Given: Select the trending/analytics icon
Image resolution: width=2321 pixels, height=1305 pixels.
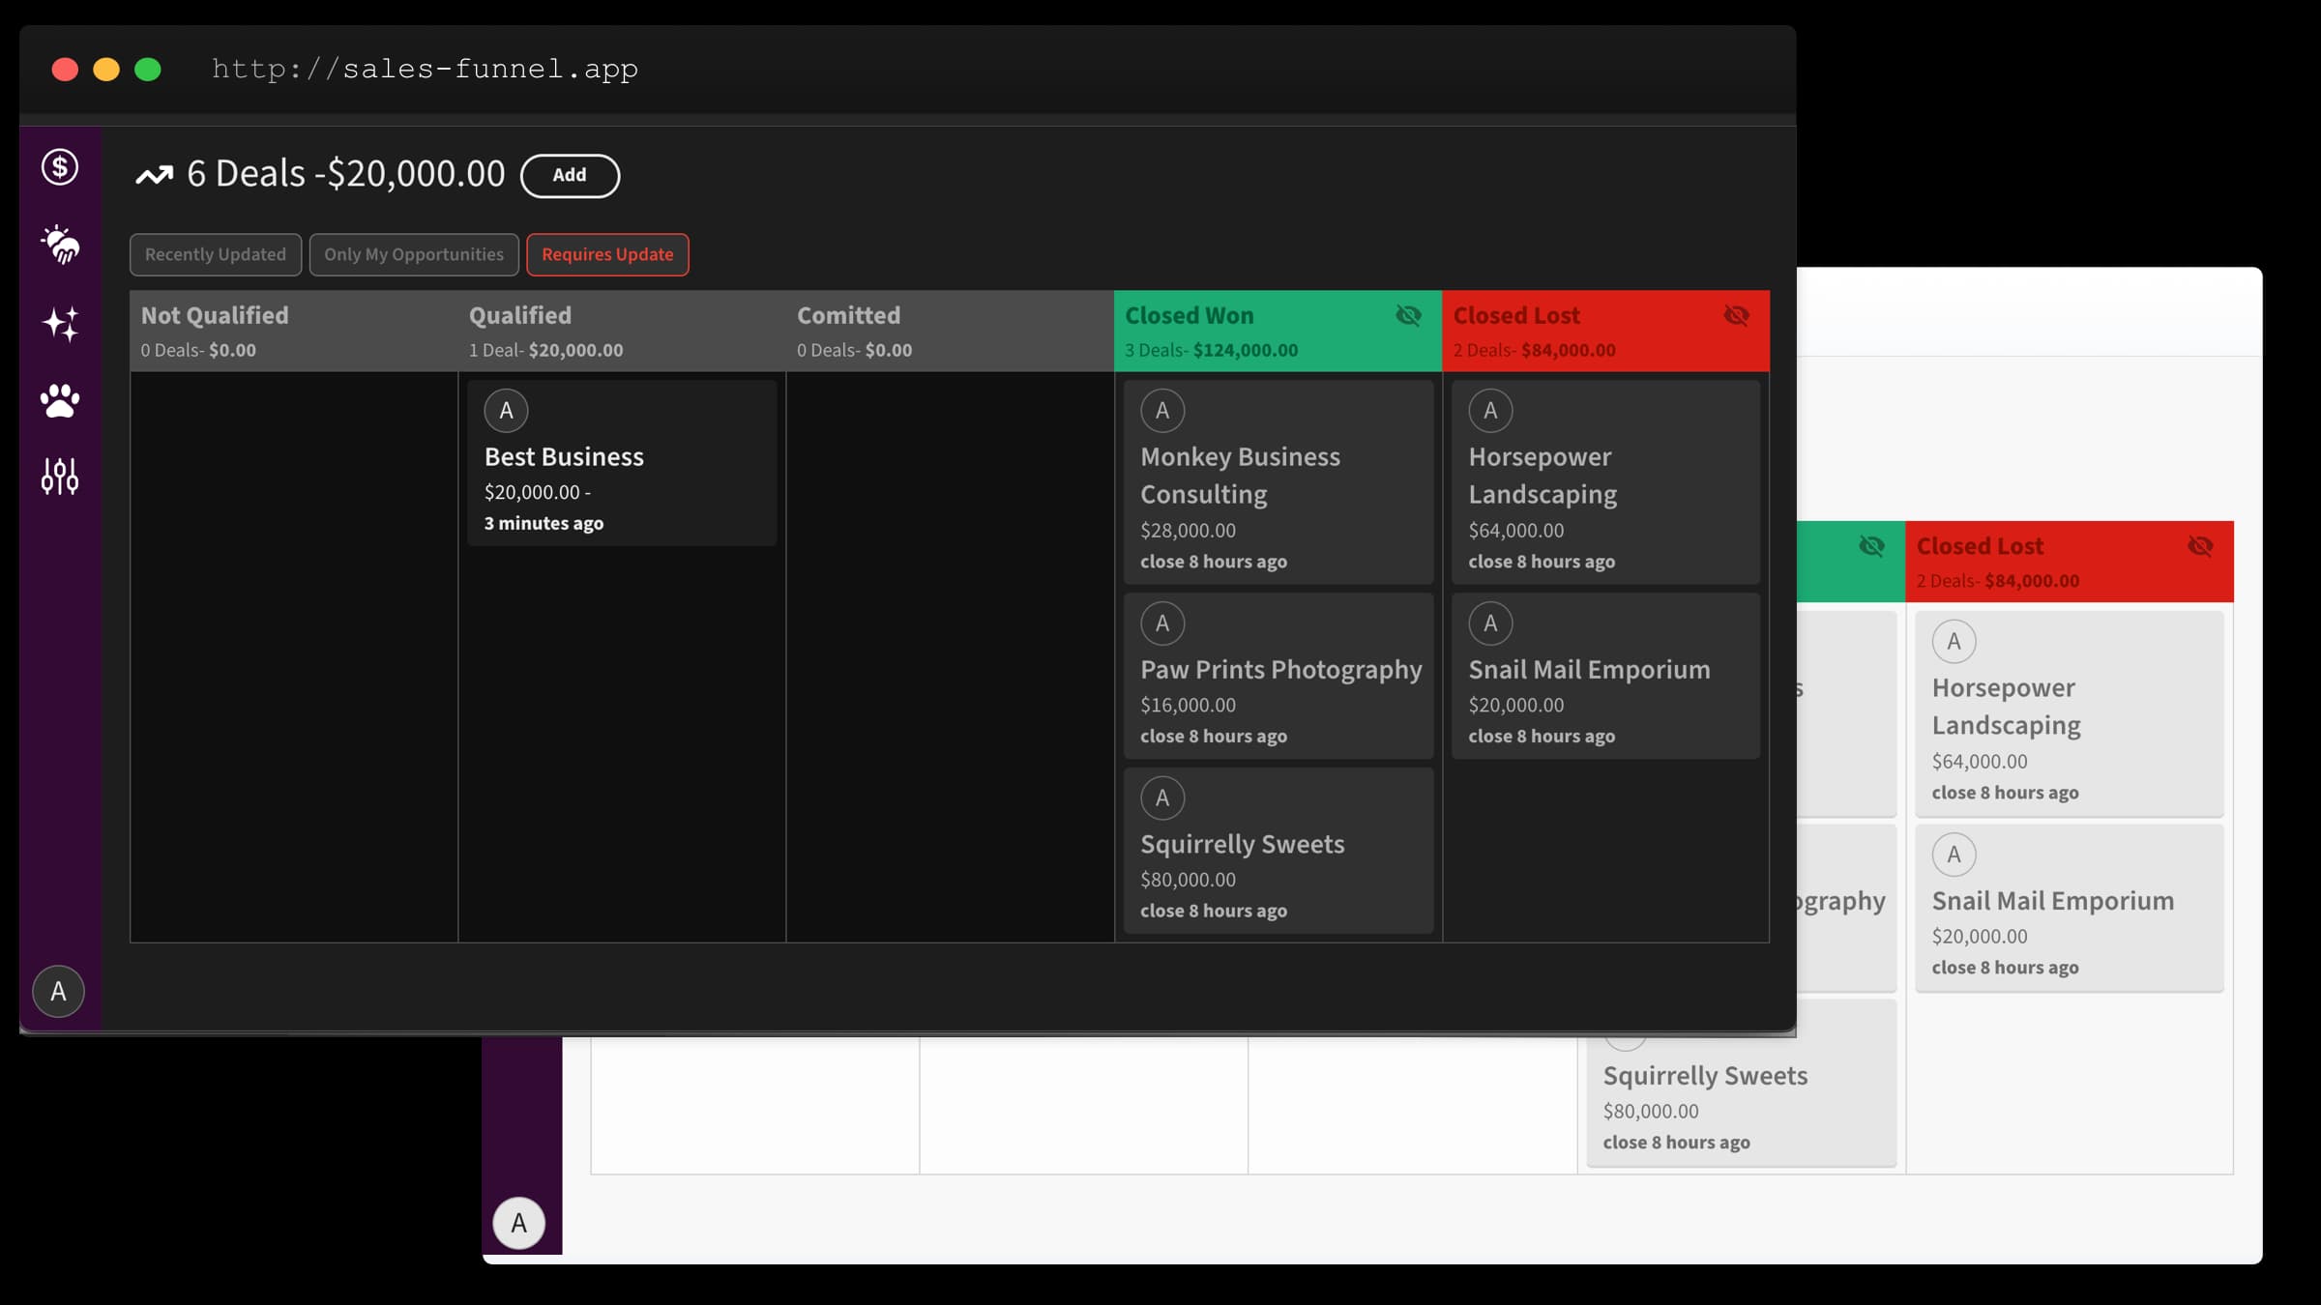Looking at the screenshot, I should 155,174.
